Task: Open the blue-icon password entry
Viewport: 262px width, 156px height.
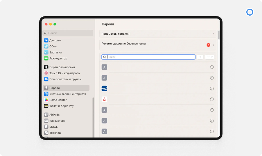Action: click(157, 89)
